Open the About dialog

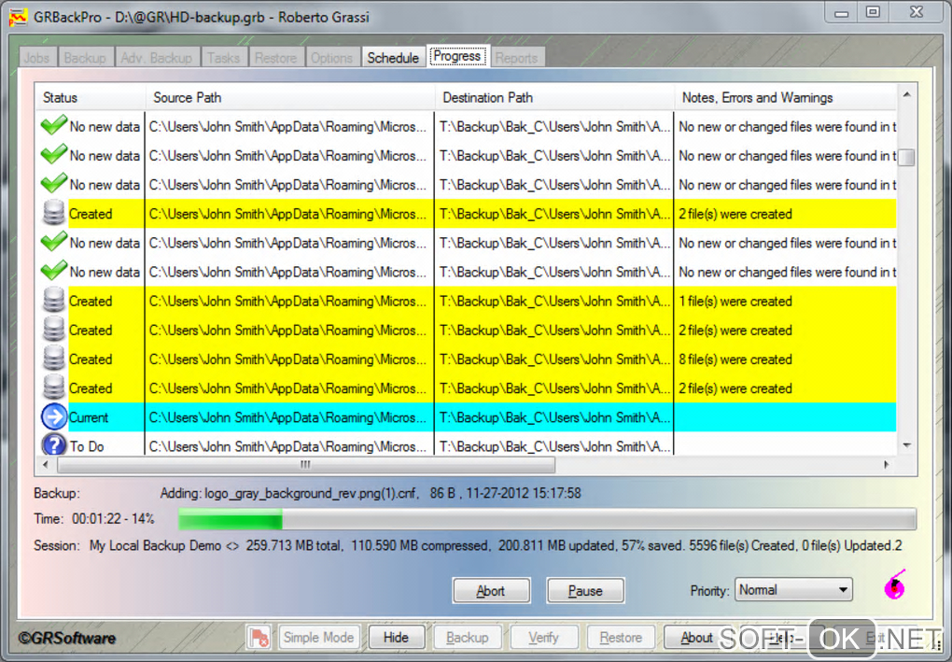click(696, 637)
